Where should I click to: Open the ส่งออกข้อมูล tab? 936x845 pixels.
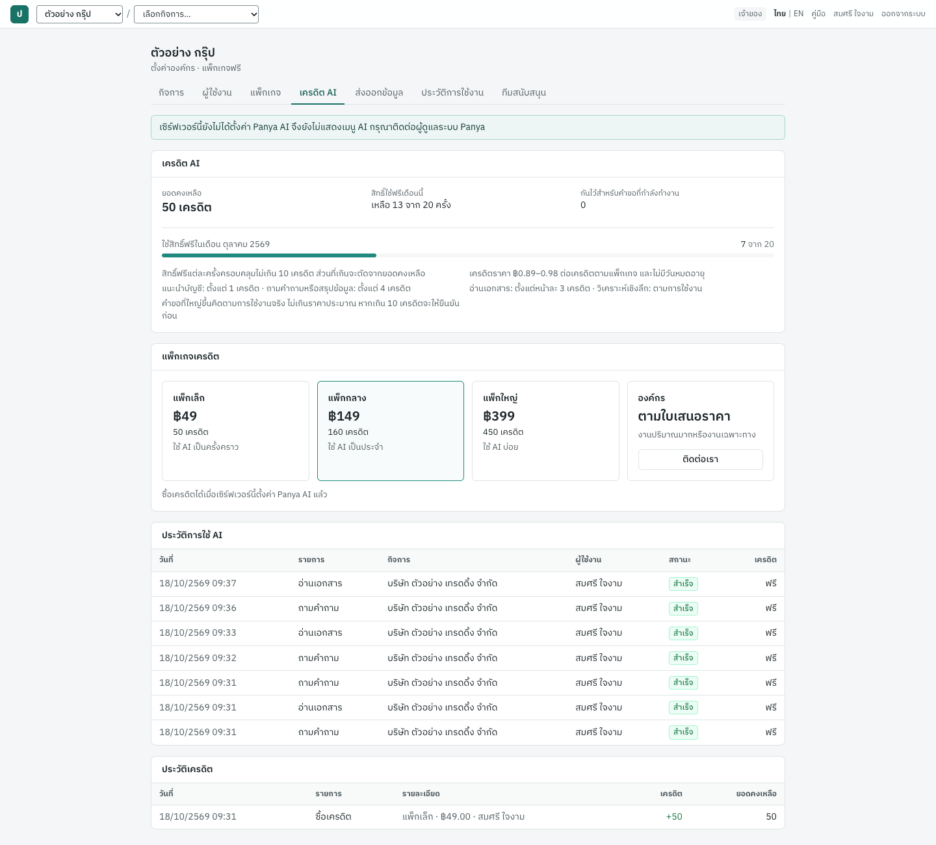[379, 92]
